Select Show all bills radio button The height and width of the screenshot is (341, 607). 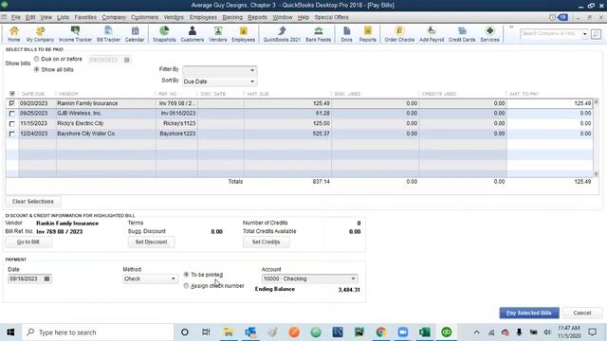click(x=36, y=69)
